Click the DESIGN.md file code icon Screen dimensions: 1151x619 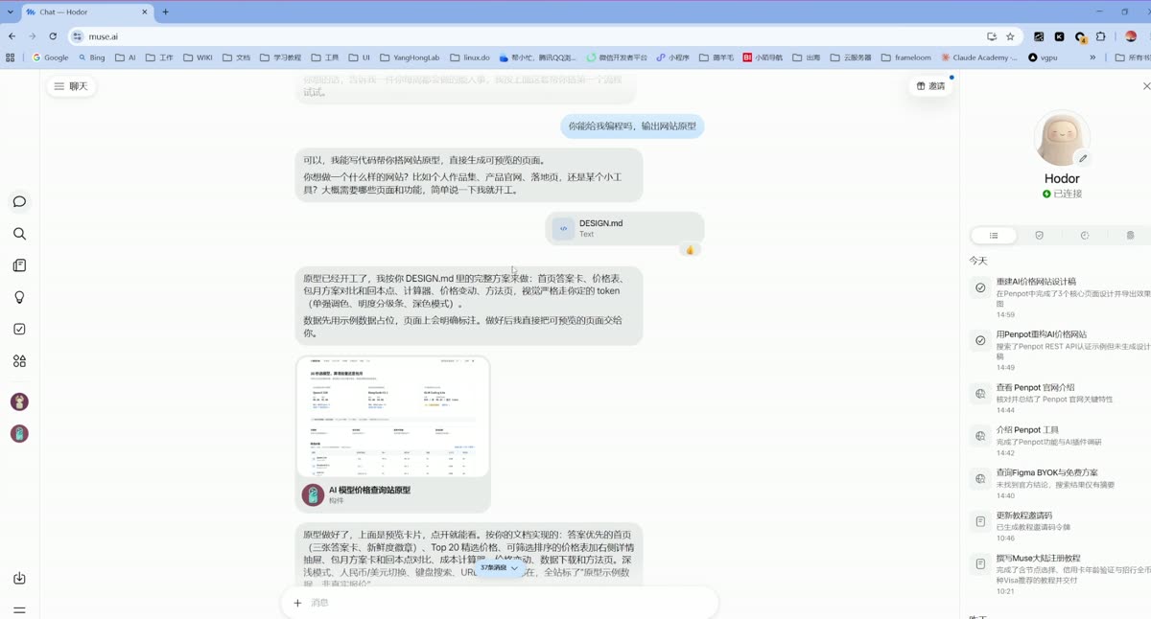[x=563, y=229]
